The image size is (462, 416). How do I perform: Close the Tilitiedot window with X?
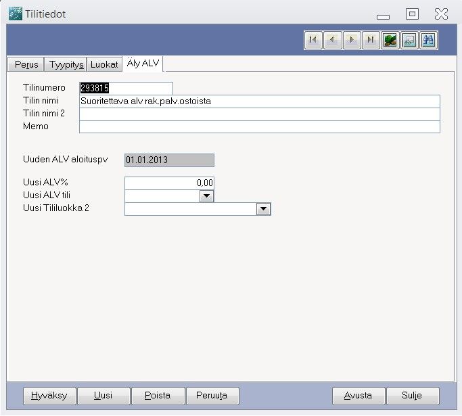pyautogui.click(x=441, y=14)
